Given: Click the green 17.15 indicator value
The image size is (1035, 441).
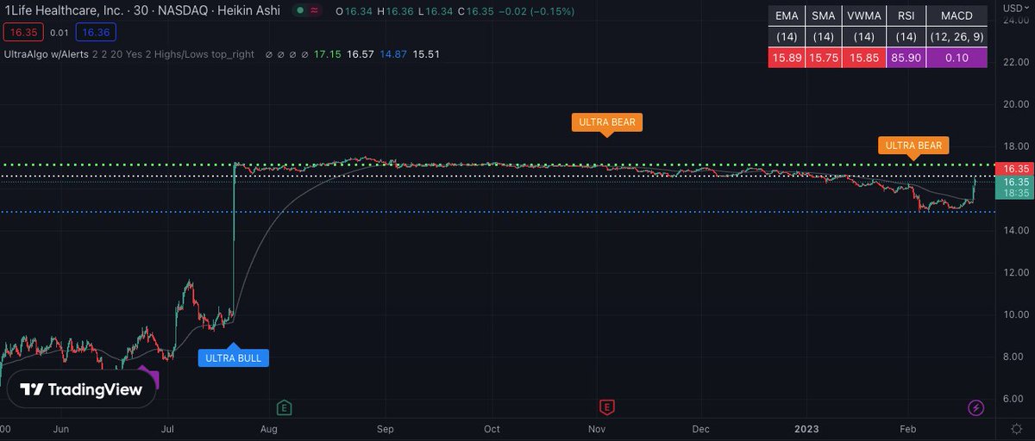Looking at the screenshot, I should (x=329, y=53).
